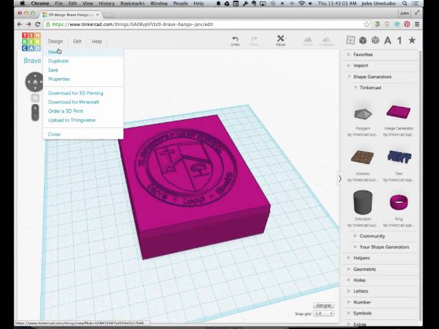Open the Bookmarks menu in macOS menu bar
Viewport: 439px width, 329px height.
[x=132, y=3]
